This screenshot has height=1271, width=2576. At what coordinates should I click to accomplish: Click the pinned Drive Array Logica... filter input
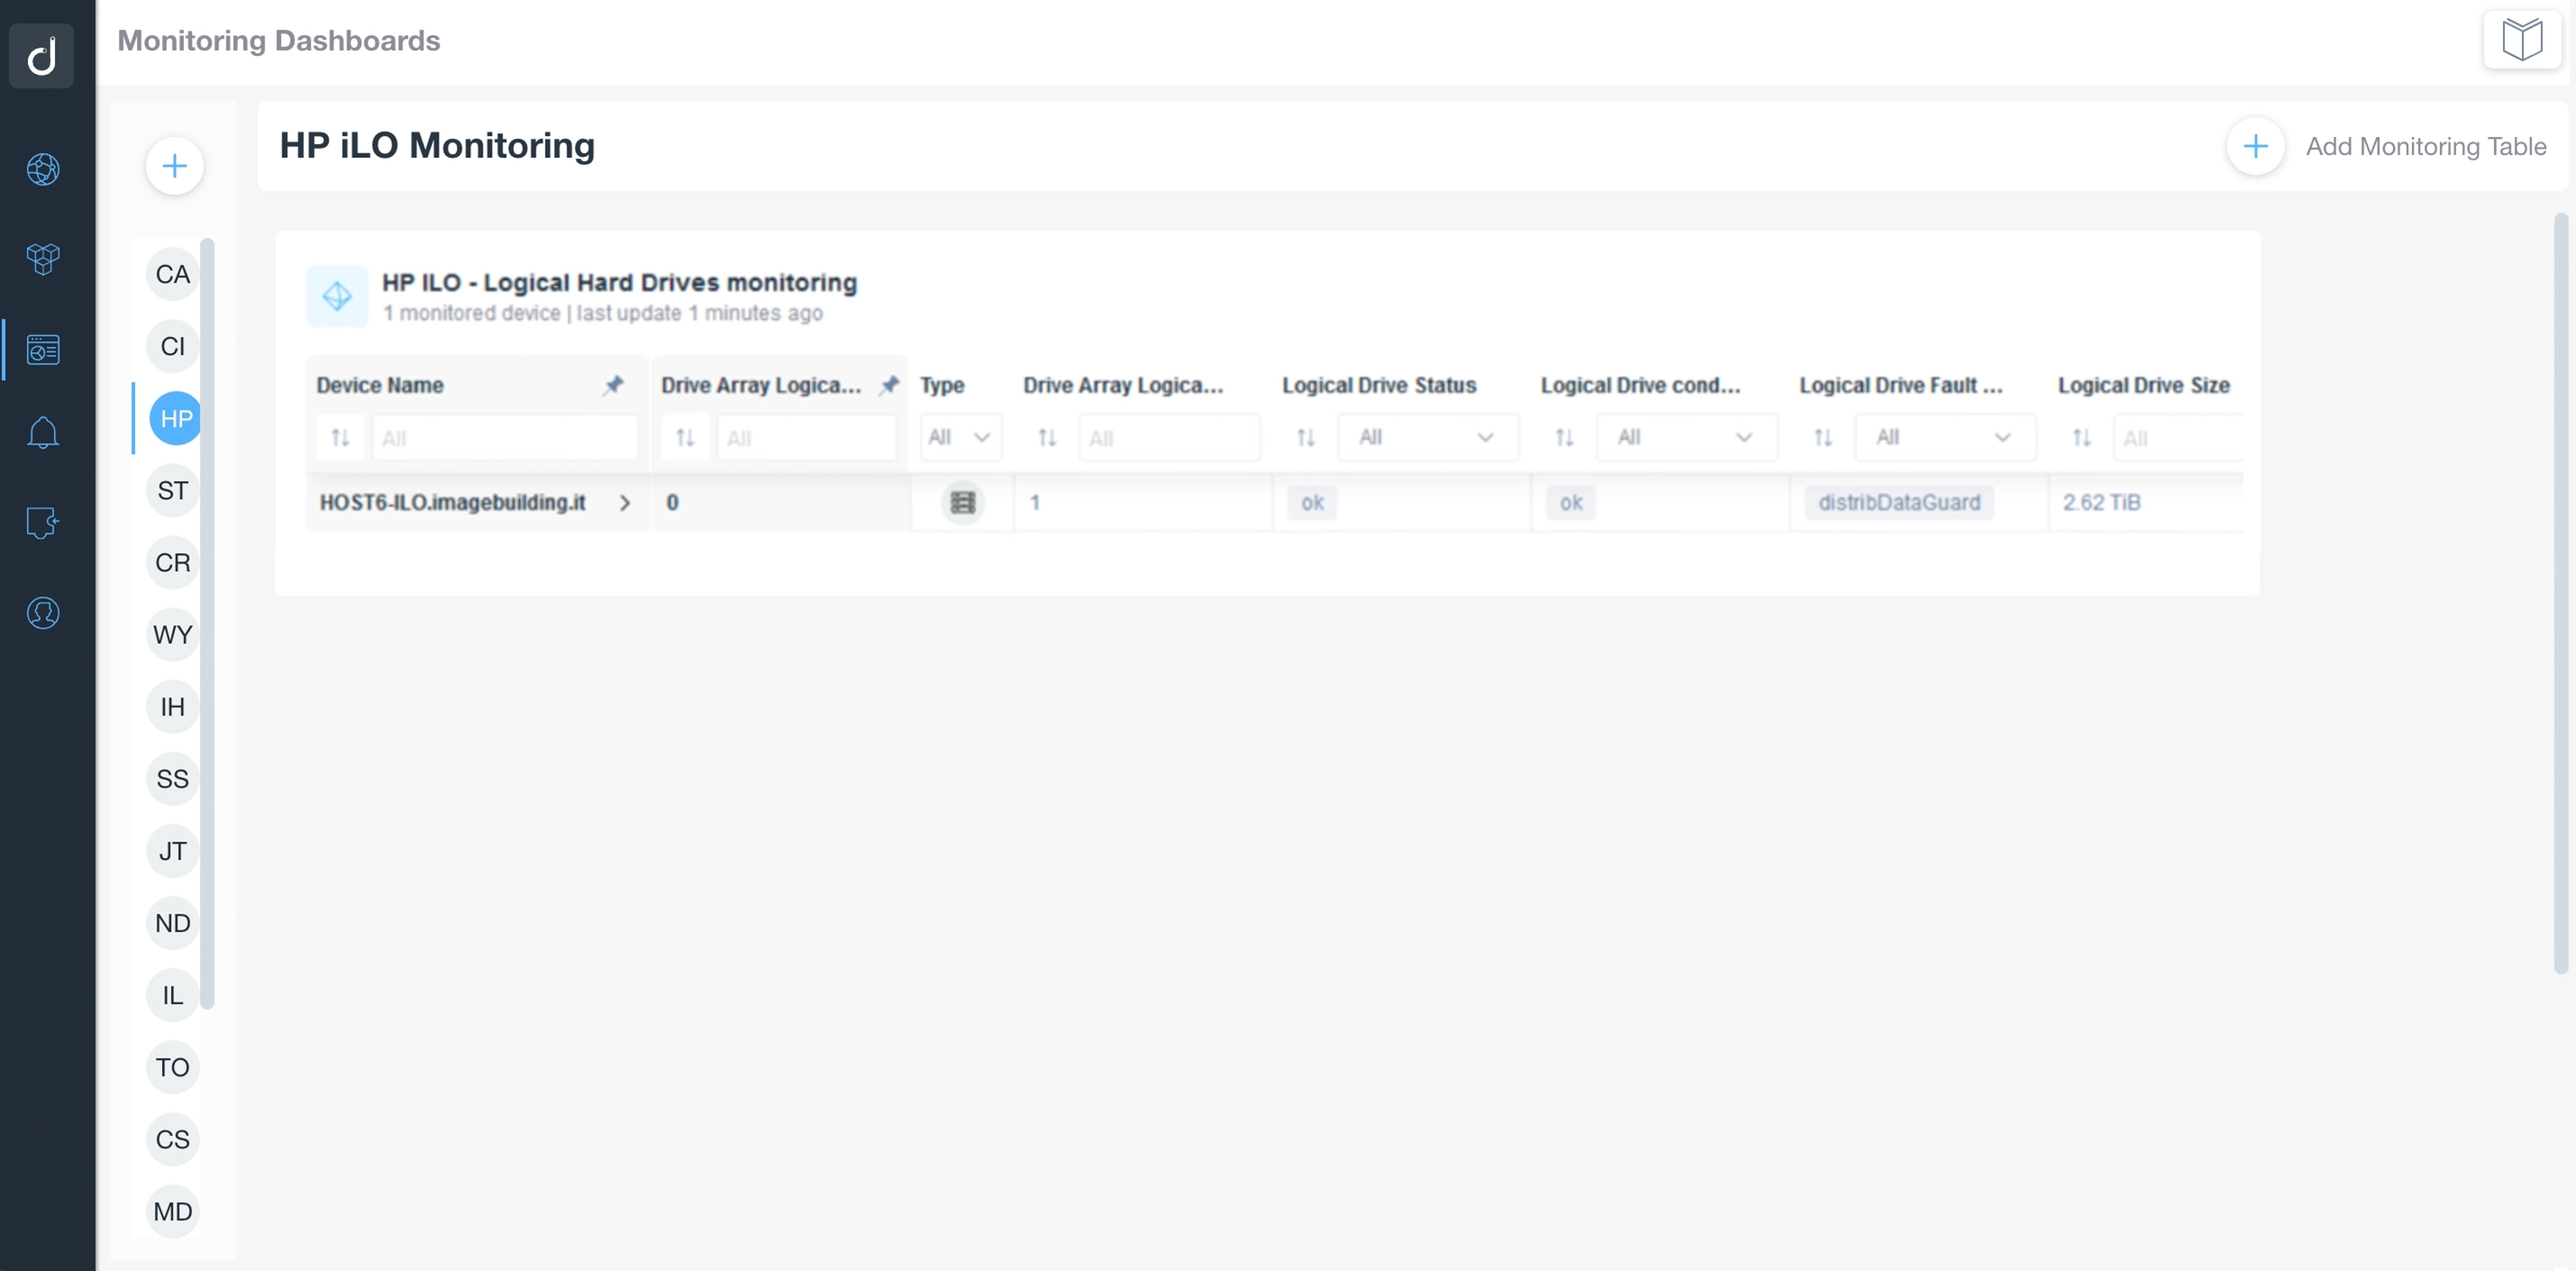coord(806,438)
